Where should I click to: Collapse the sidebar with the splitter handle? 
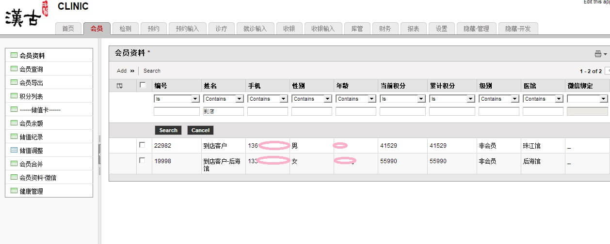pyautogui.click(x=100, y=154)
